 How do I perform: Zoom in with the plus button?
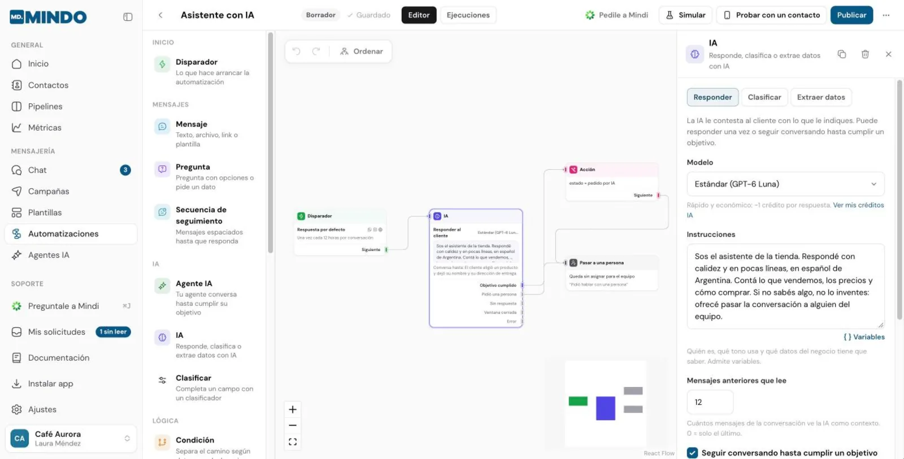[293, 409]
